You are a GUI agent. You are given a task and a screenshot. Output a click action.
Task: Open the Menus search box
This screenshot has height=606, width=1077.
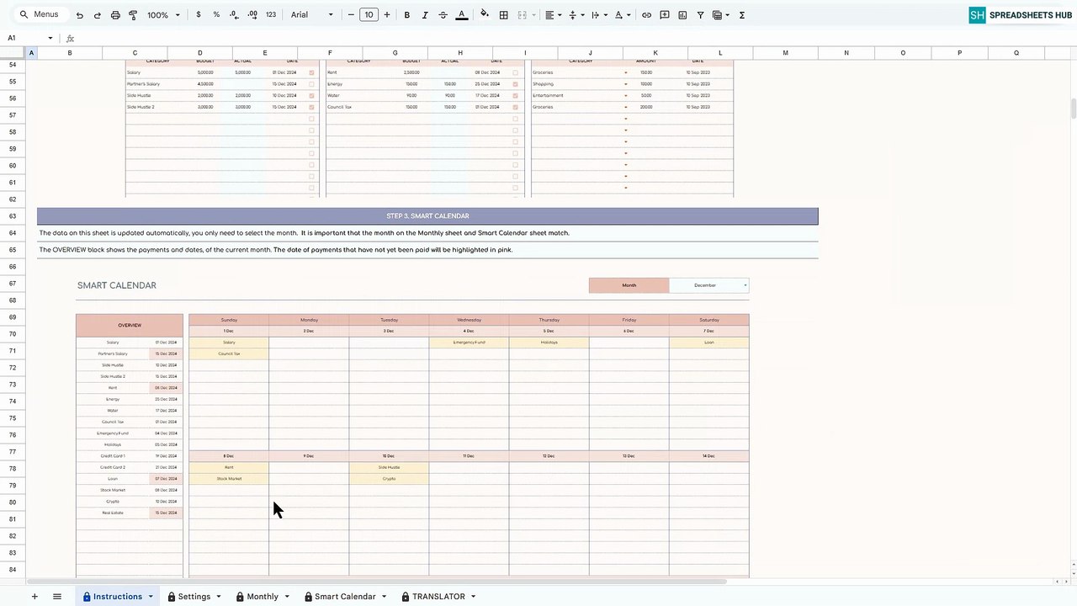click(x=40, y=14)
